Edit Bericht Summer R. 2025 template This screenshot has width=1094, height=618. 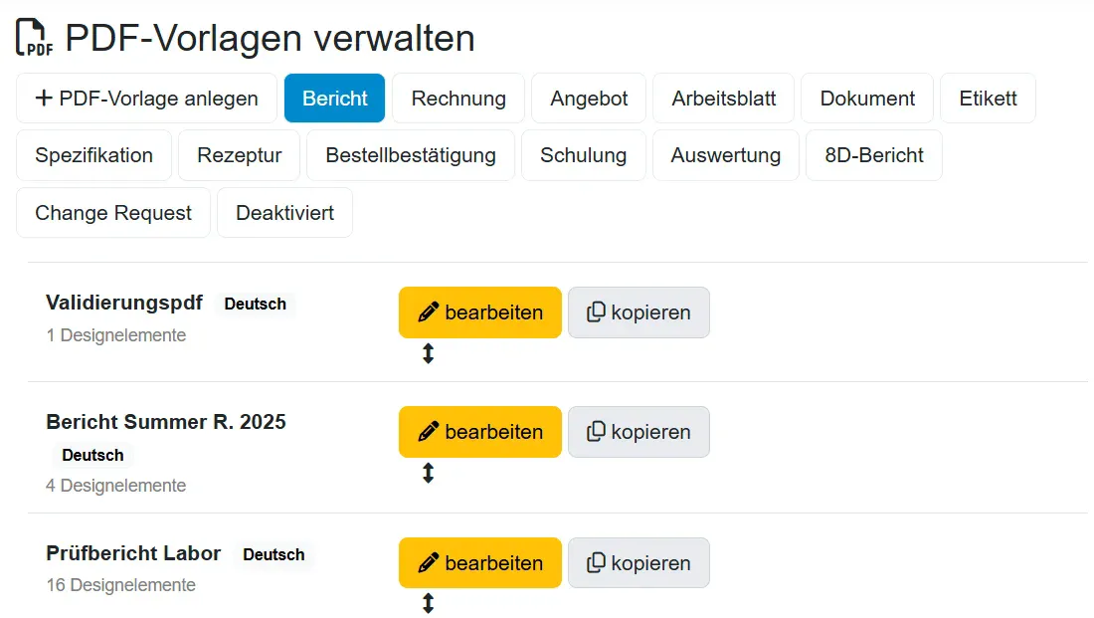tap(480, 432)
